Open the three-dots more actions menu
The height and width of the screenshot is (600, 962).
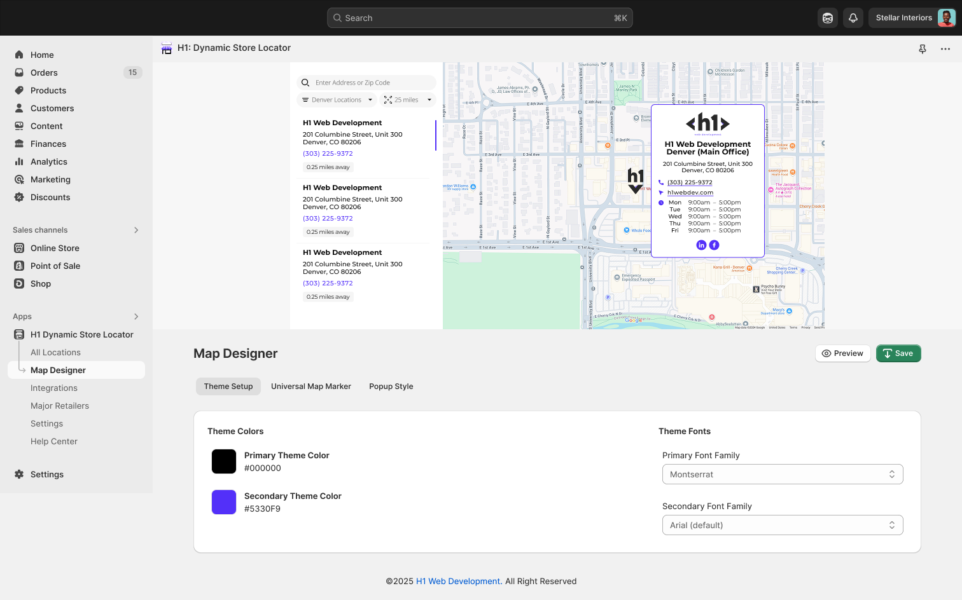point(945,49)
